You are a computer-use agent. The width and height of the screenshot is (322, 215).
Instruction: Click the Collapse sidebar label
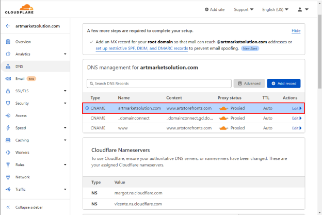coord(29,207)
